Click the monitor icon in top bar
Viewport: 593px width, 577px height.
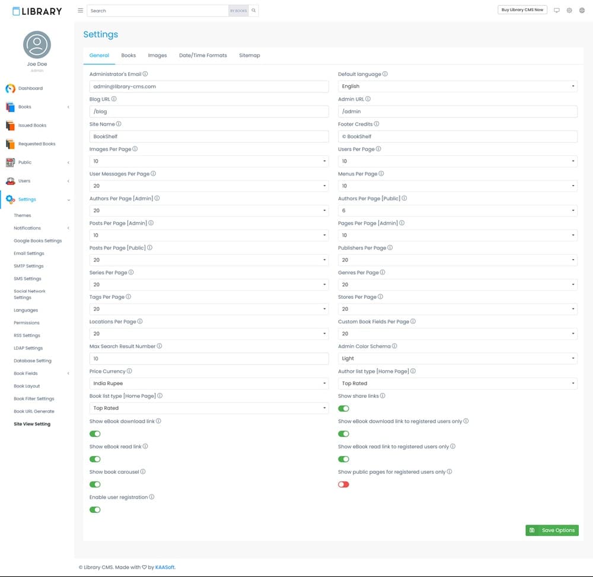[556, 10]
